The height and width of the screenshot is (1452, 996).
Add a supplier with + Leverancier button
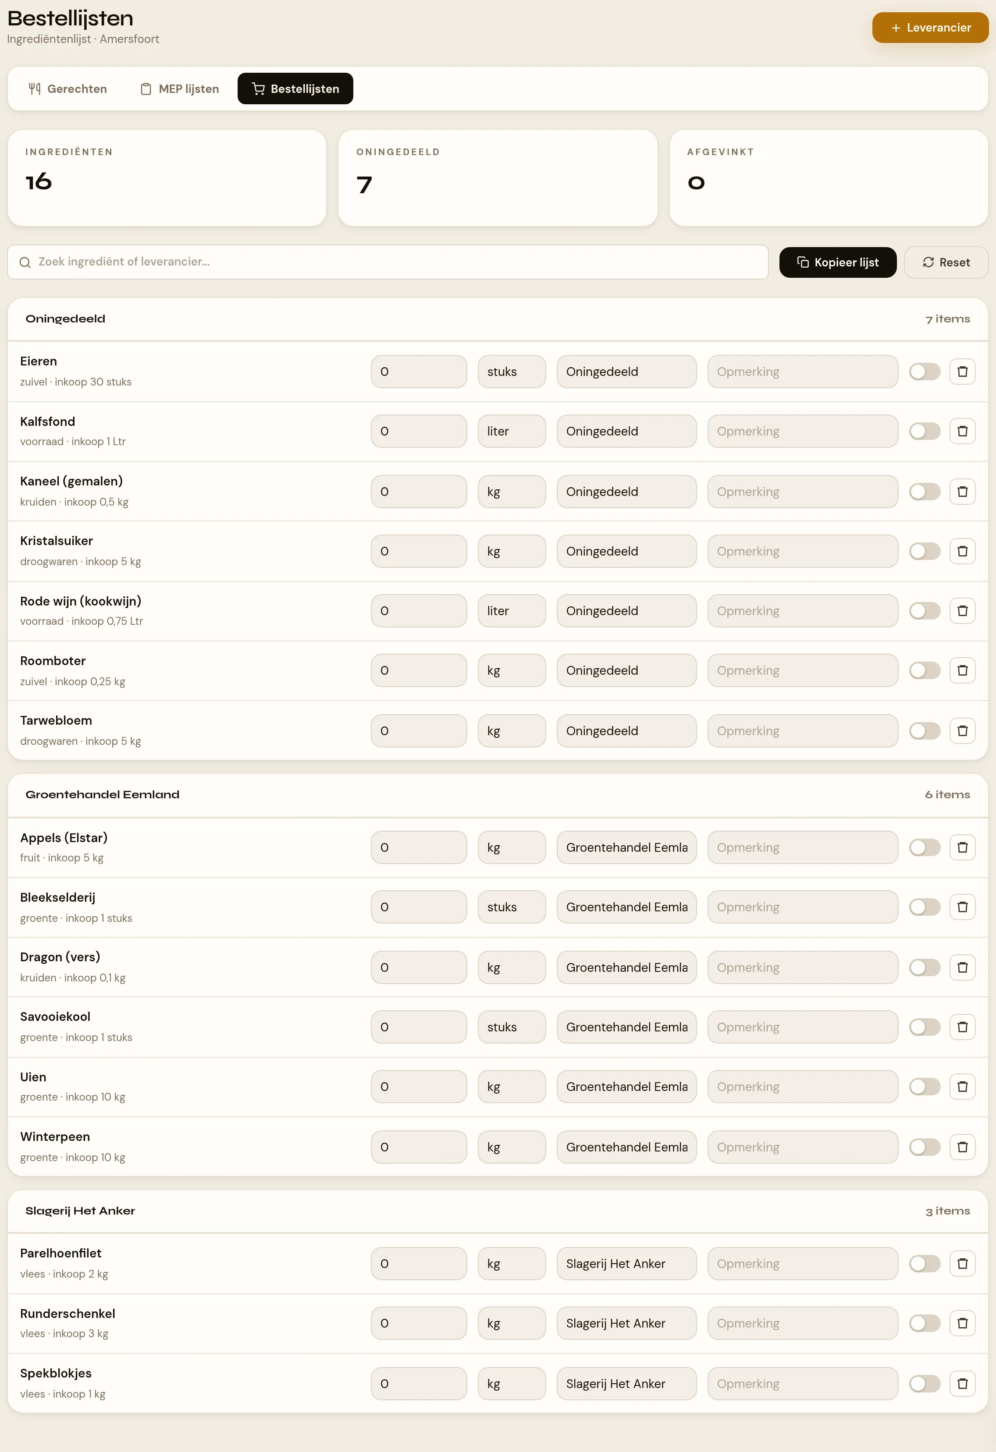(930, 28)
